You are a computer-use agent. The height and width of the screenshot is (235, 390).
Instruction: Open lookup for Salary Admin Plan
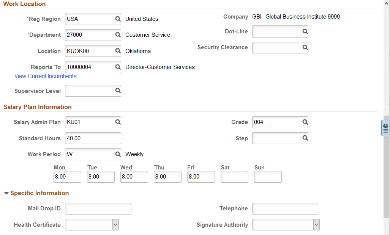[118, 122]
